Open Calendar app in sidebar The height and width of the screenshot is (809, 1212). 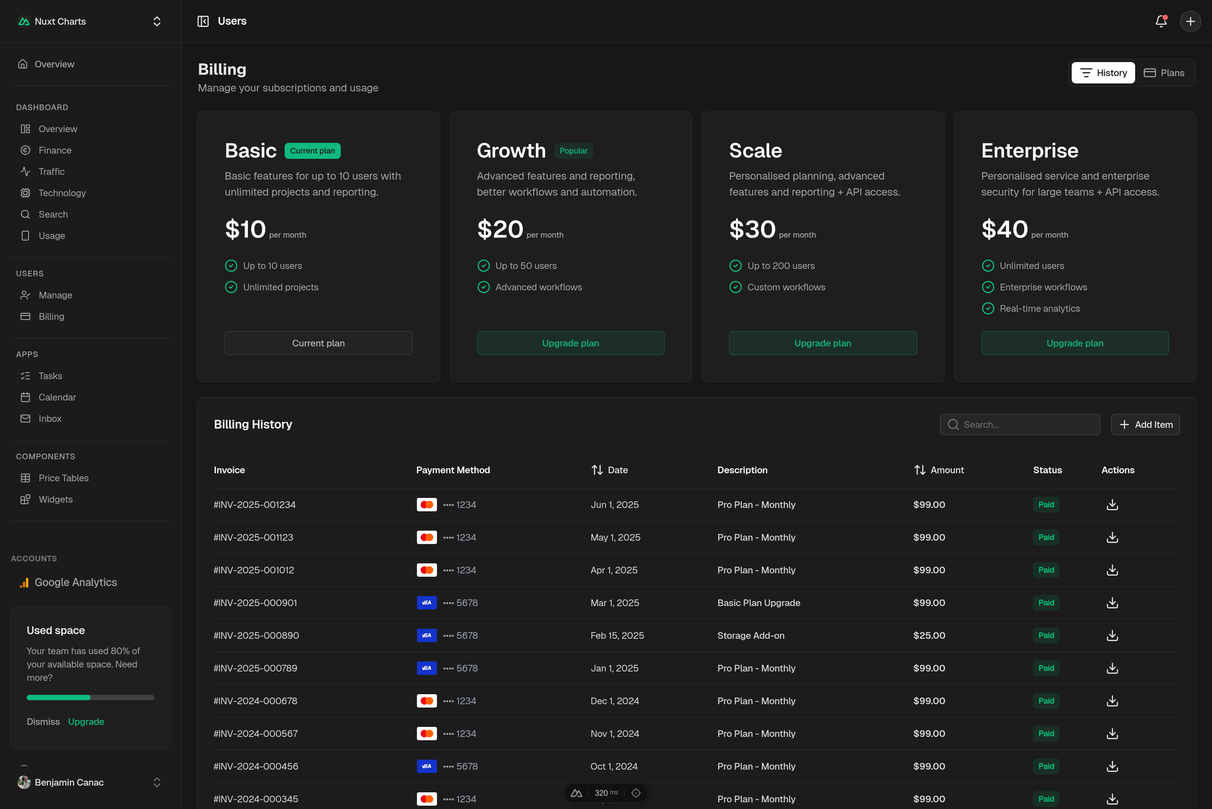(x=57, y=397)
